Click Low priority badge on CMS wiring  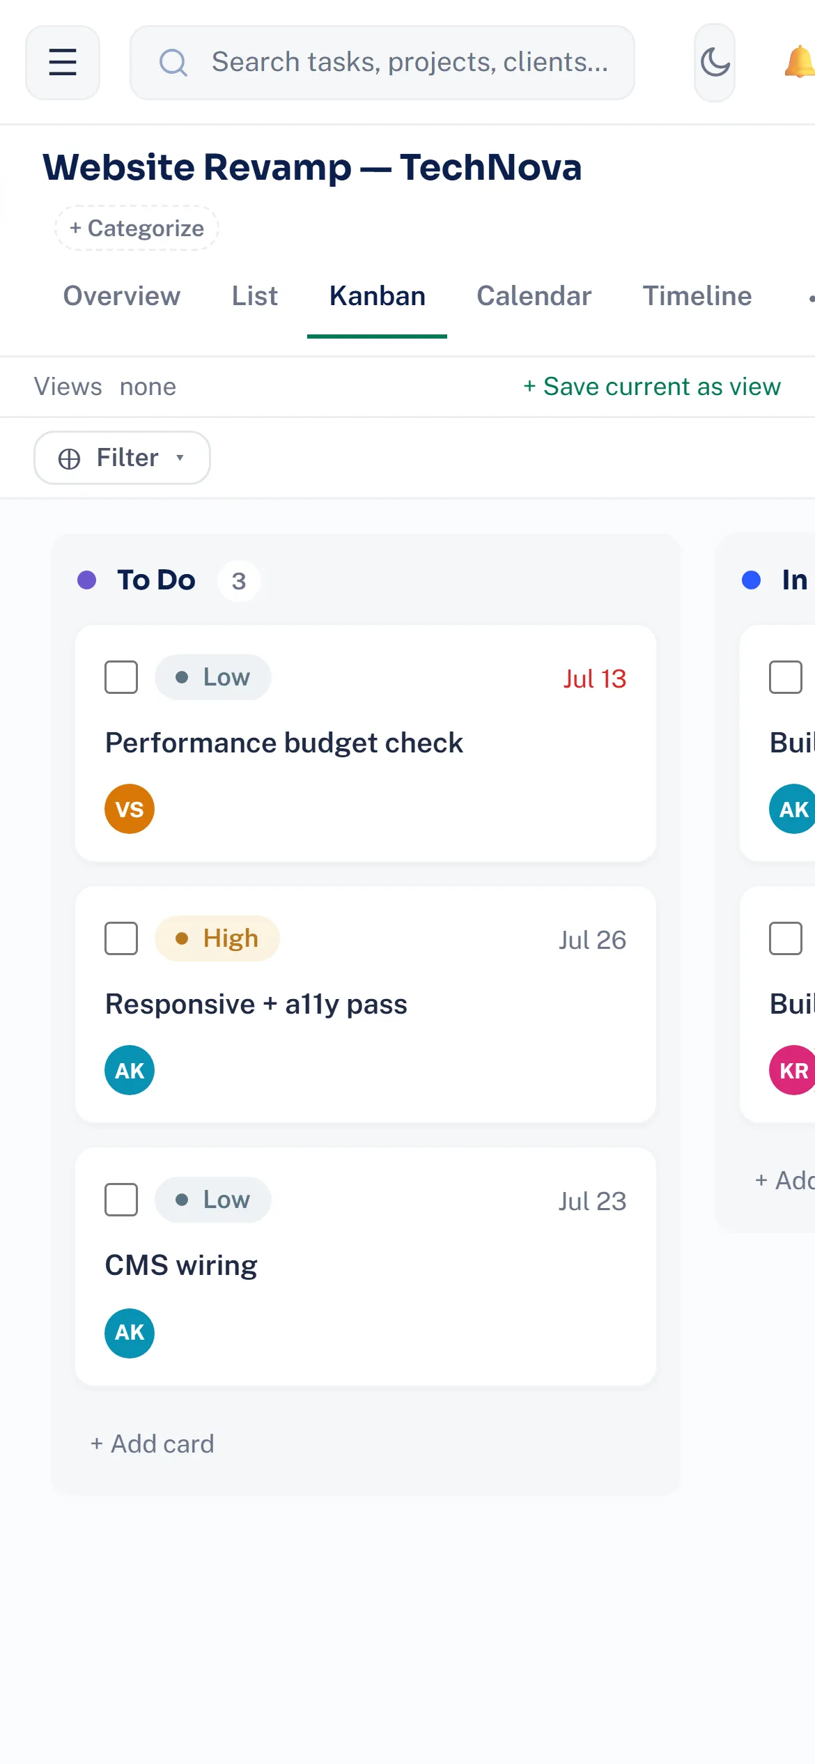[x=213, y=1200]
